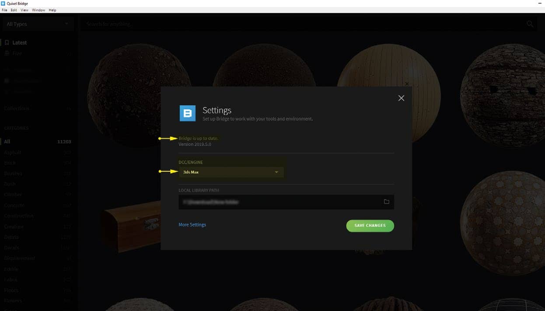The image size is (545, 311).
Task: Browse for local library path folder icon
Action: (387, 202)
